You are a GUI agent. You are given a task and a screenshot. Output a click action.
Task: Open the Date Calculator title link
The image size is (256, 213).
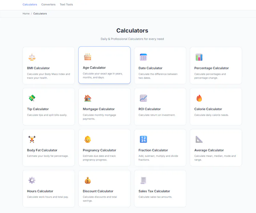(150, 68)
